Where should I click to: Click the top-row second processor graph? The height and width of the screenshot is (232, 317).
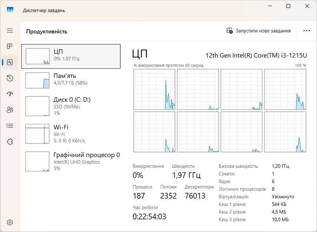pyautogui.click(x=198, y=89)
